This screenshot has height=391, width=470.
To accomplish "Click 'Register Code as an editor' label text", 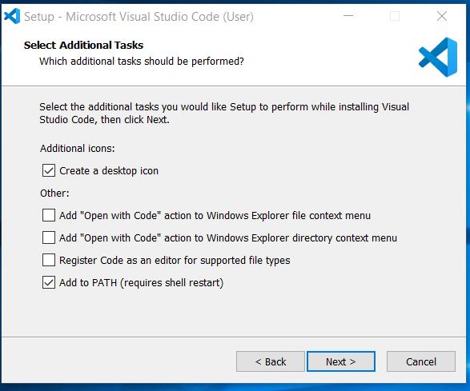I will click(175, 261).
